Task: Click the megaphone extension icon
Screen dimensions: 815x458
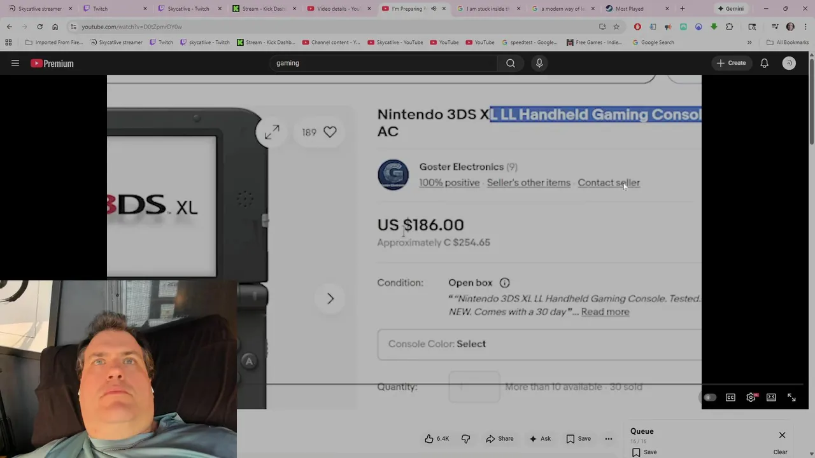Action: (x=668, y=27)
